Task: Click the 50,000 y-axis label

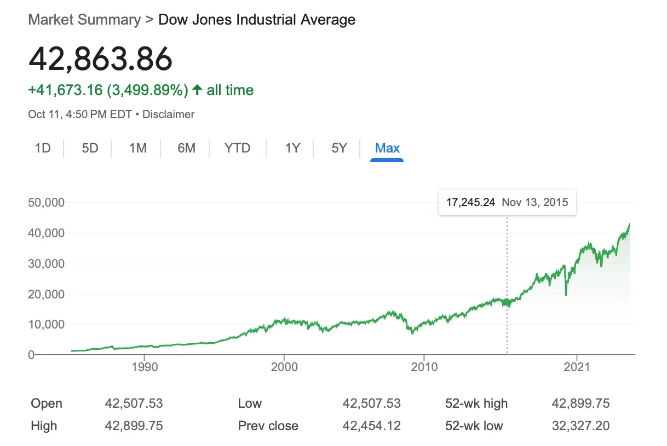Action: [46, 202]
